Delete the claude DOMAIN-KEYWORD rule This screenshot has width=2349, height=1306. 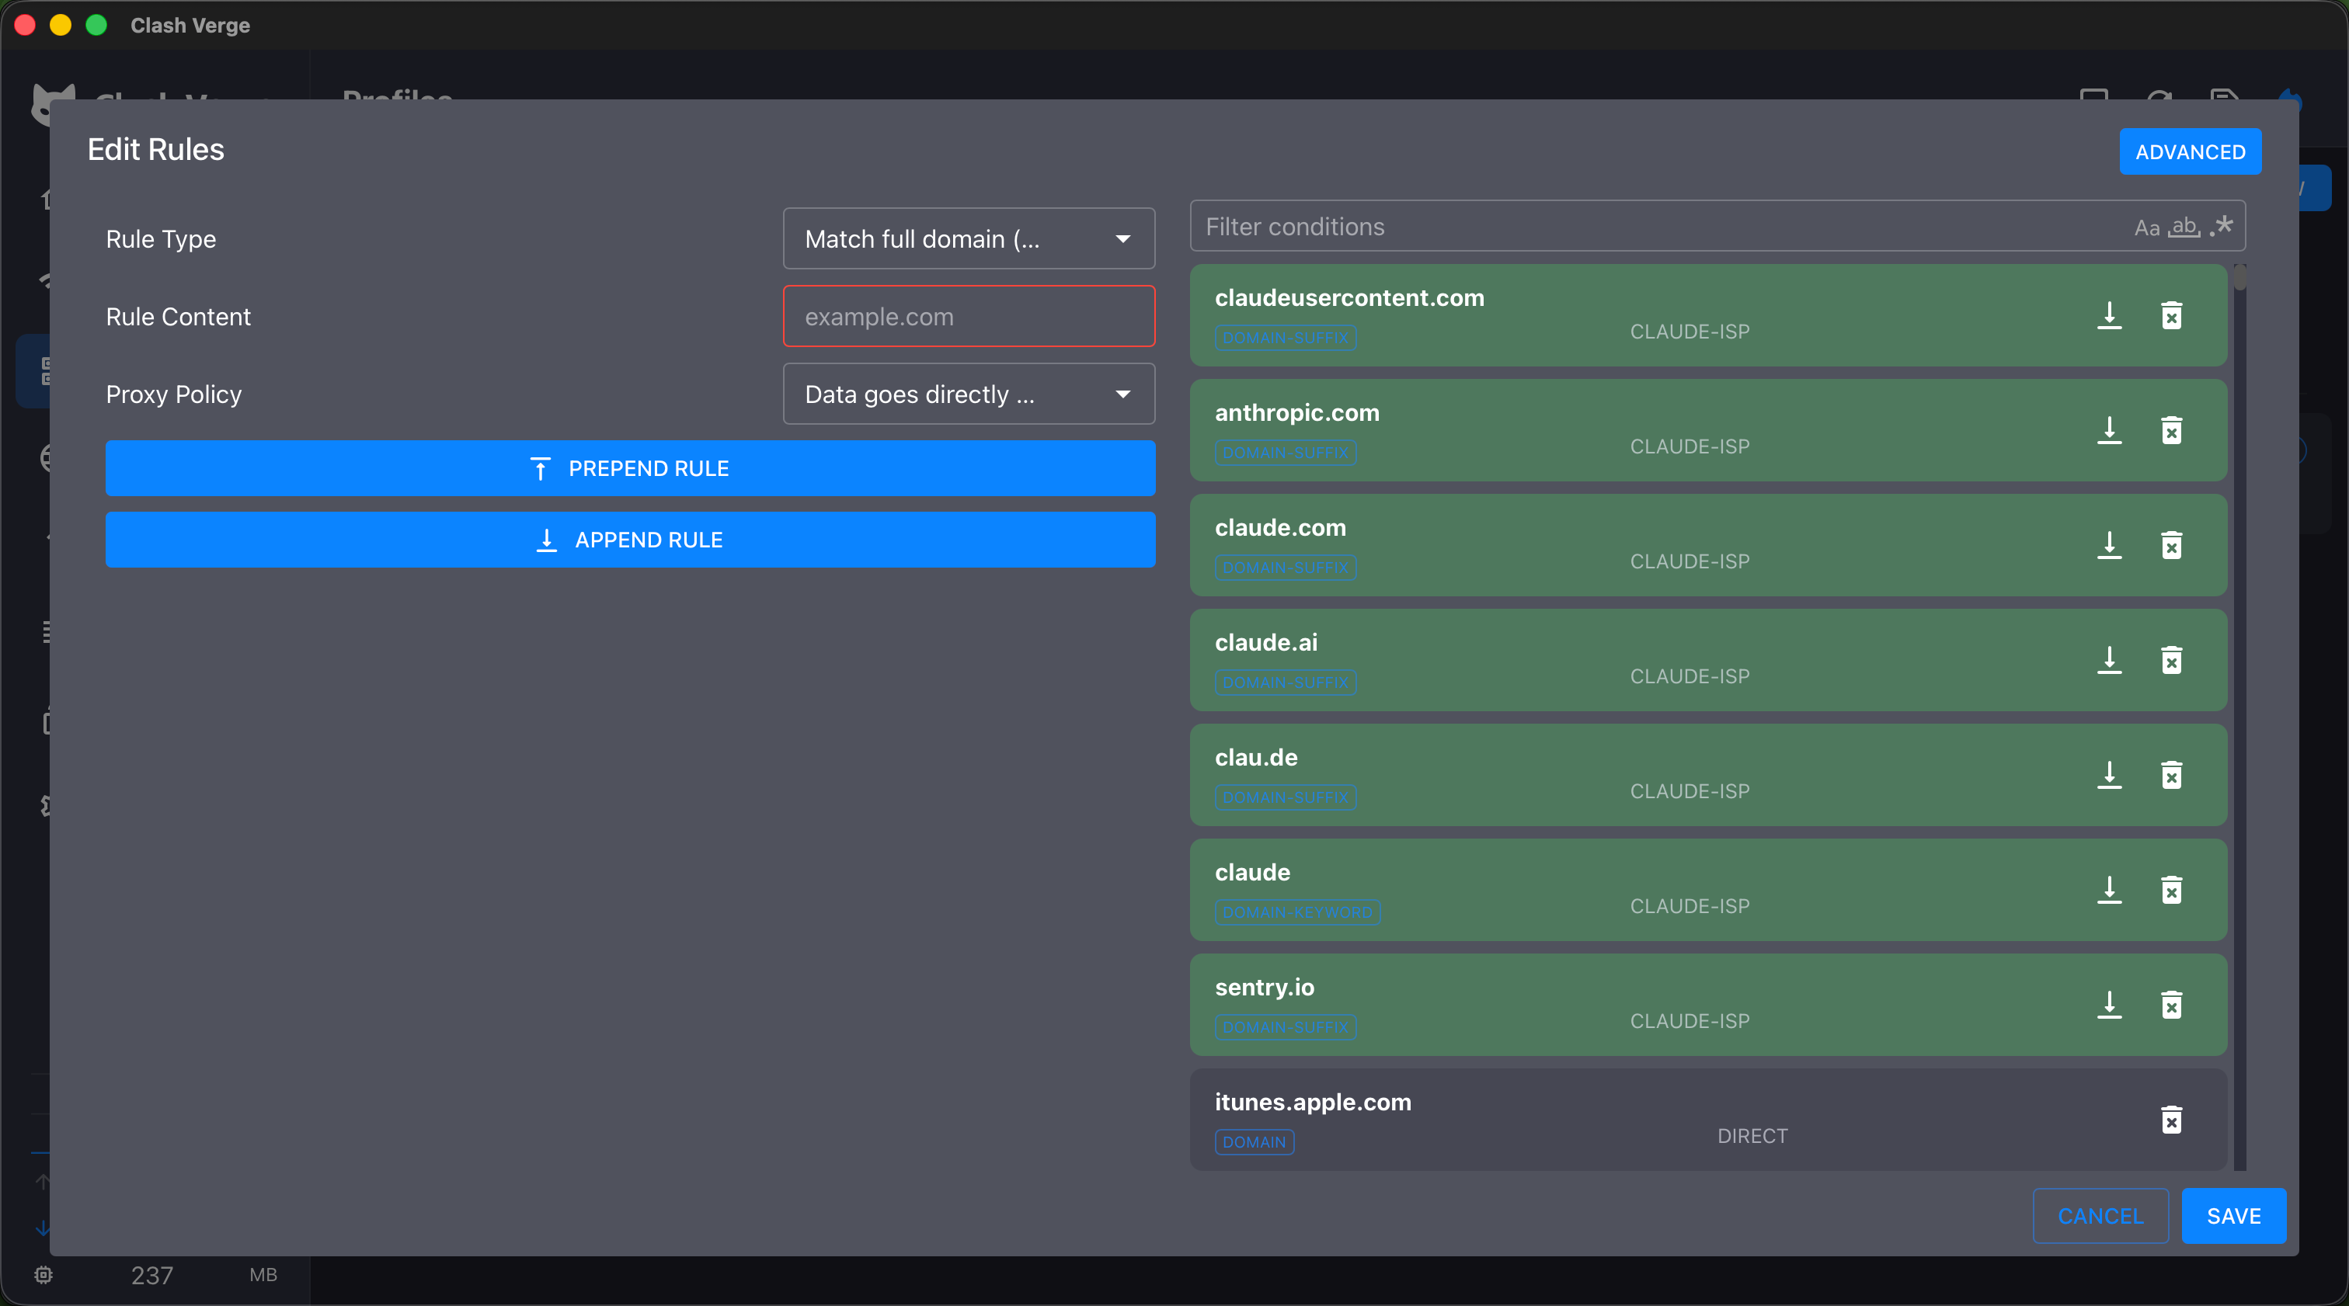tap(2171, 890)
